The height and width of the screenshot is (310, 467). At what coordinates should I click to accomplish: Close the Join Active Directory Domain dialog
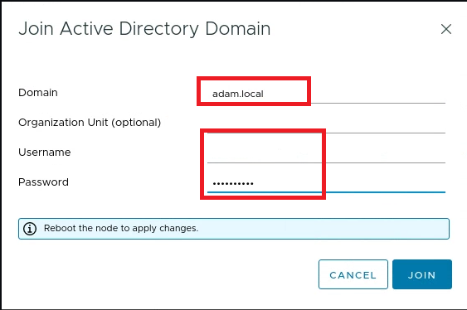[446, 29]
